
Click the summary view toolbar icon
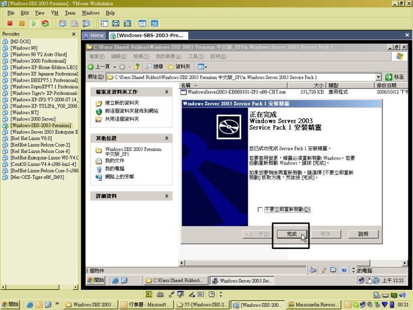[x=142, y=23]
